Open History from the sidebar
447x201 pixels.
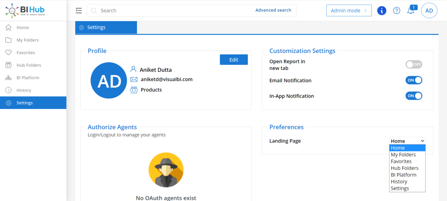coord(33,90)
